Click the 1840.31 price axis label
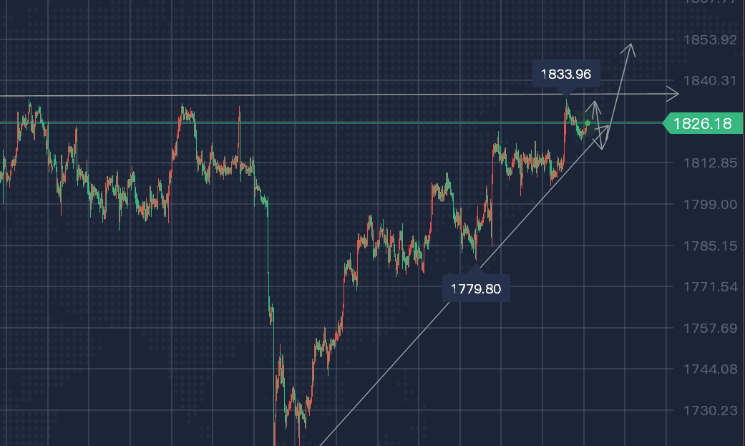Viewport: 745px width, 446px height. 710,81
